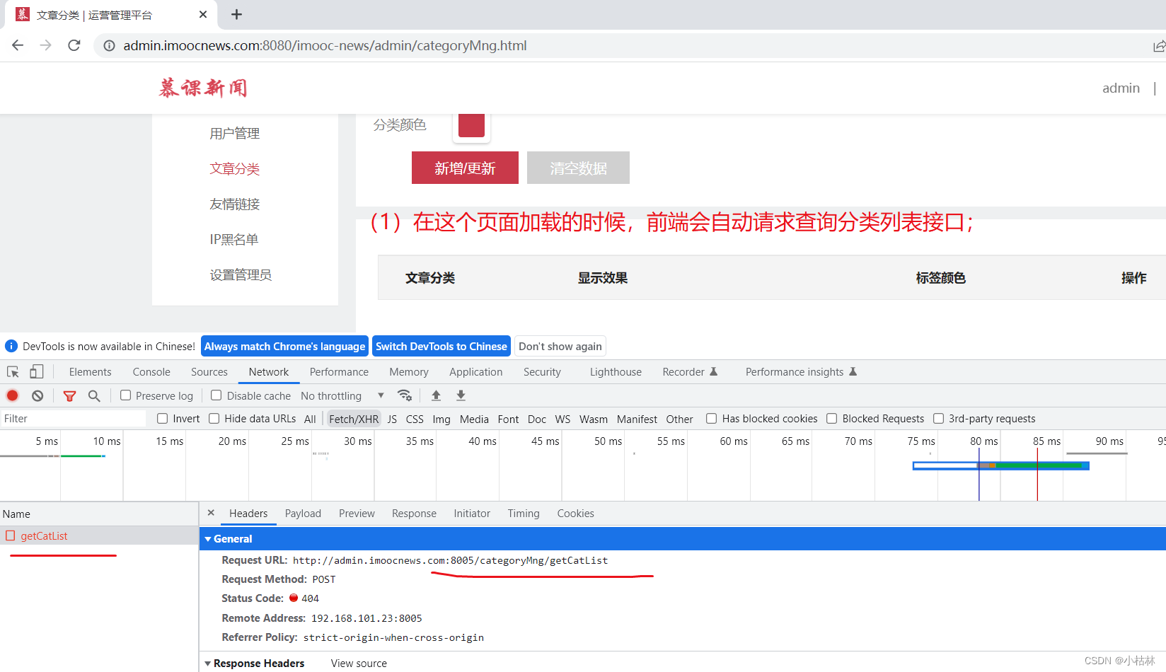Screen dimensions: 1166x672
Task: Enable the Preserve log checkbox
Action: click(x=125, y=395)
